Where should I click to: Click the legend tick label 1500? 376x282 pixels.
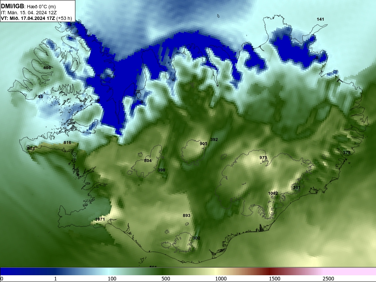[x=274, y=279]
